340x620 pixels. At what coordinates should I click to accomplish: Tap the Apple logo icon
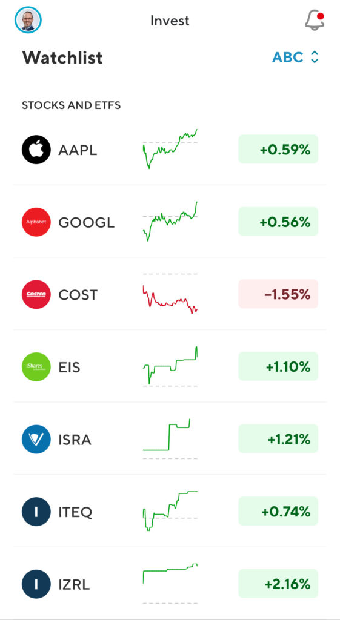(36, 150)
